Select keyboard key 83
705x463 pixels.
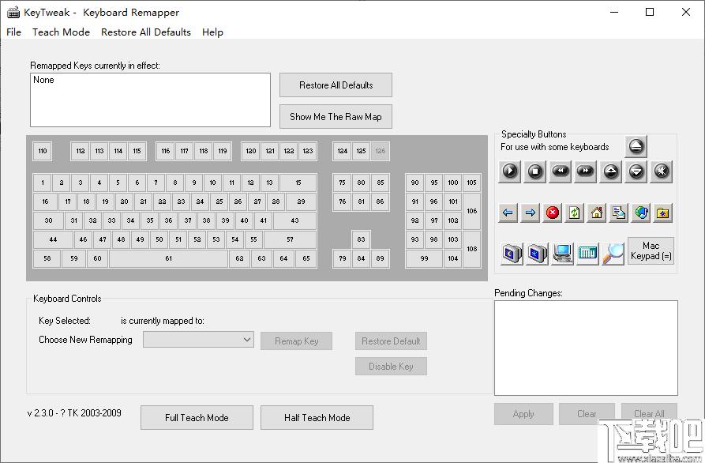point(361,239)
